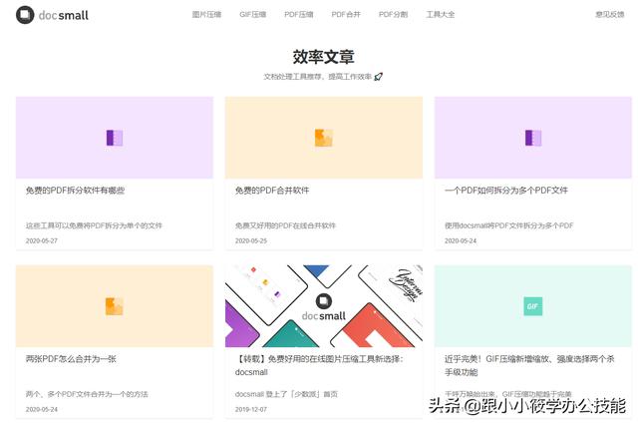Click split icon on 一个PDF如何拆分为多个PDF文件 card
The image size is (638, 426).
(533, 138)
